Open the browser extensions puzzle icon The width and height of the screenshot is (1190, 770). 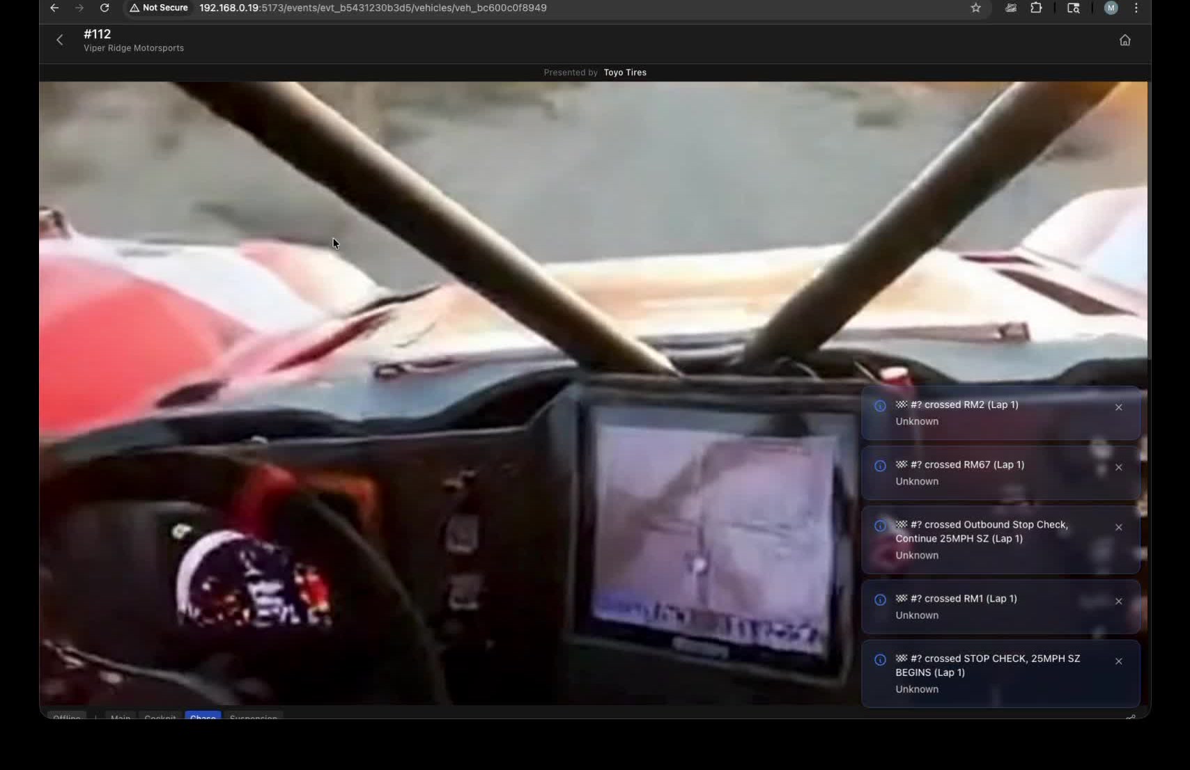pyautogui.click(x=1036, y=8)
